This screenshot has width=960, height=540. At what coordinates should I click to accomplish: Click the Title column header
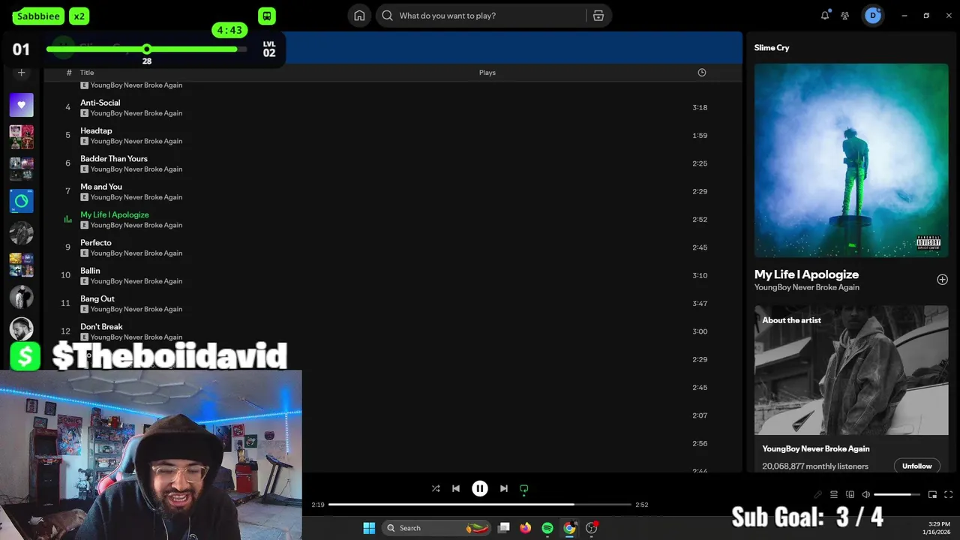click(x=87, y=73)
